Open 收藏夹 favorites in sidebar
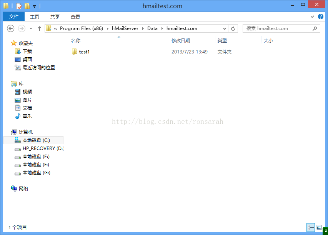Viewport: 328px width, 235px height. (26, 43)
